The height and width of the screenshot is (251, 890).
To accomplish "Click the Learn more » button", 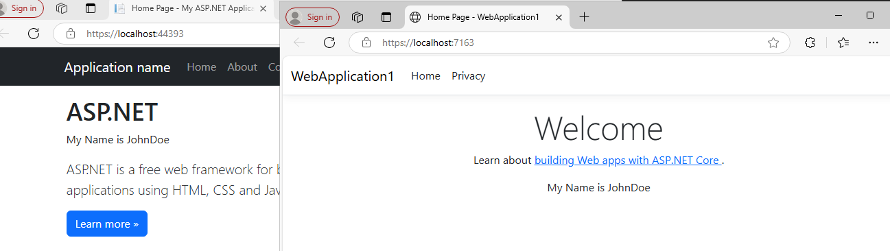I will coord(107,224).
